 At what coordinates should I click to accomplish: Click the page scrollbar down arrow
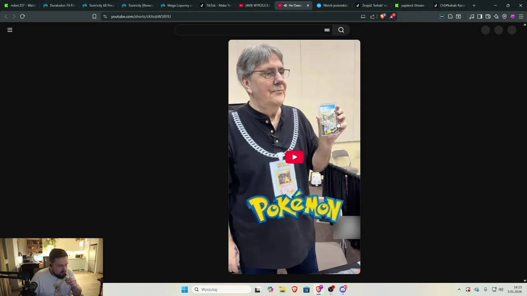[x=525, y=281]
